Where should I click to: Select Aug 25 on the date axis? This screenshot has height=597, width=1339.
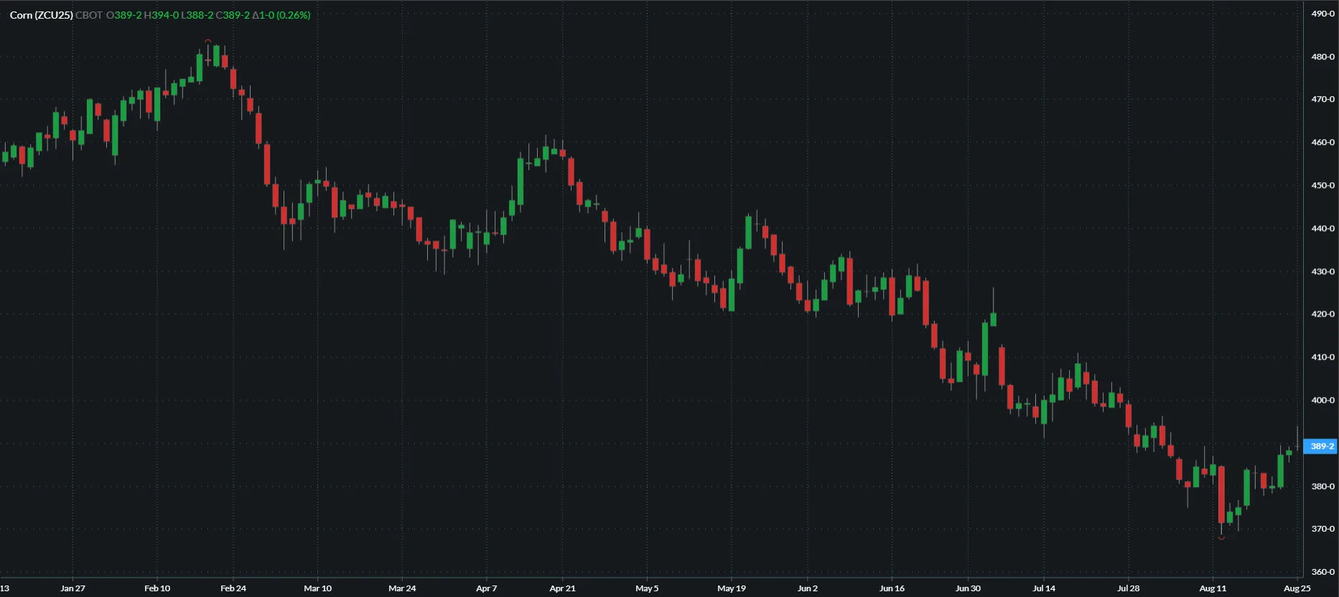[x=1297, y=588]
